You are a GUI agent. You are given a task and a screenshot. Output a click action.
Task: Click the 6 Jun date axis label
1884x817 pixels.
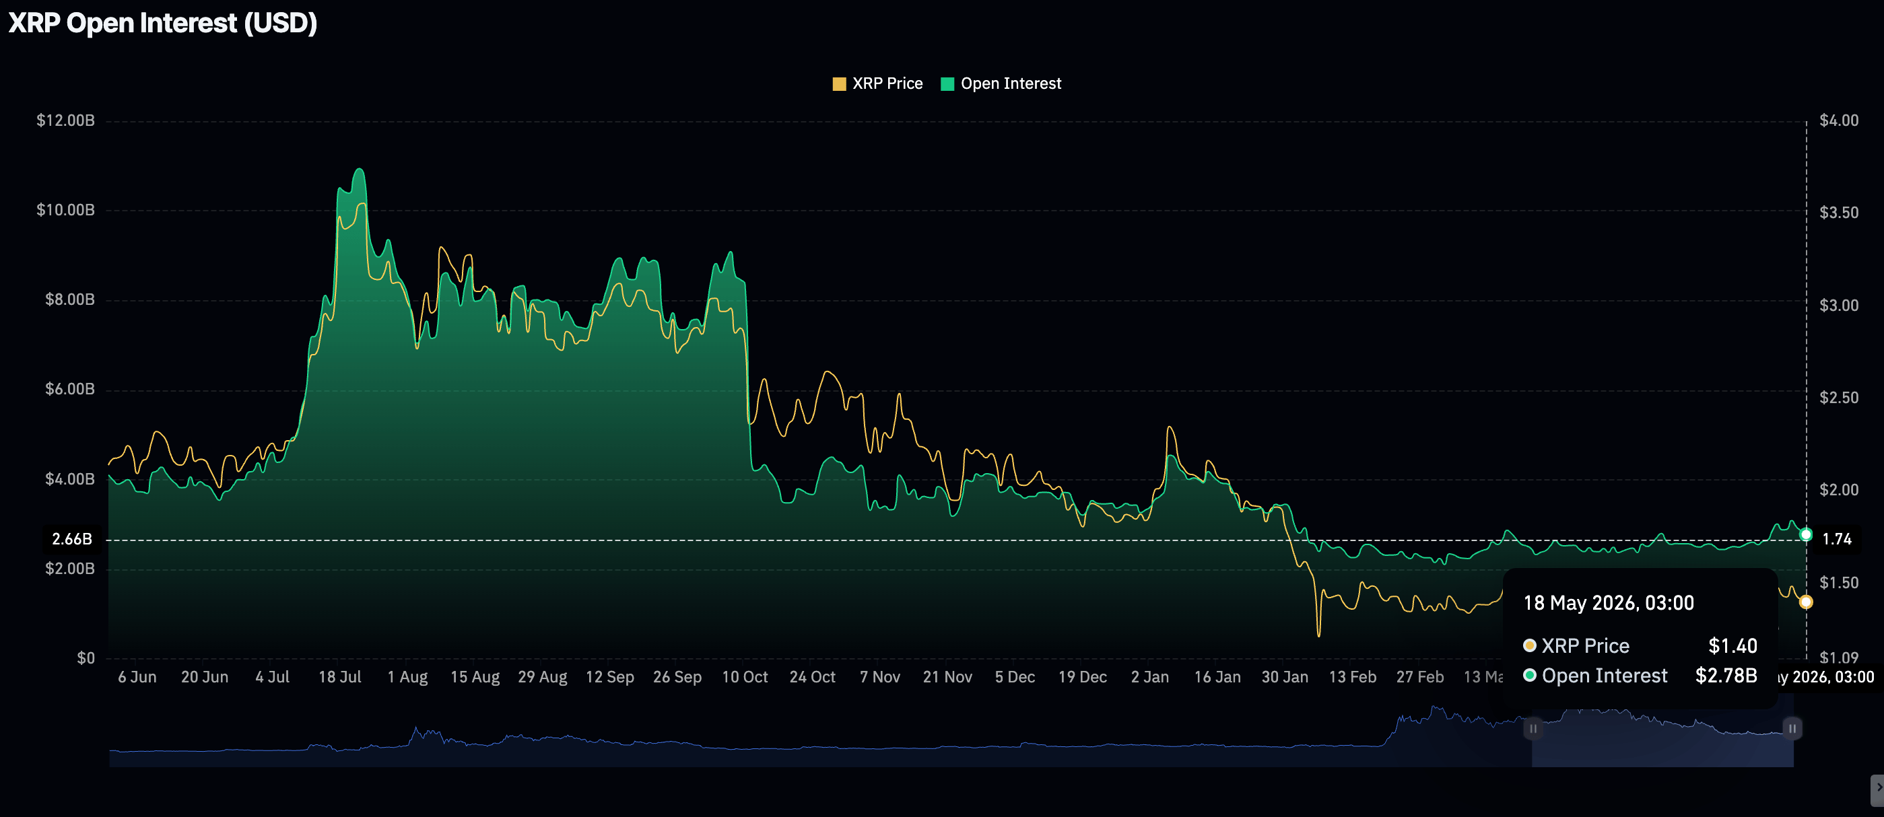pyautogui.click(x=137, y=678)
